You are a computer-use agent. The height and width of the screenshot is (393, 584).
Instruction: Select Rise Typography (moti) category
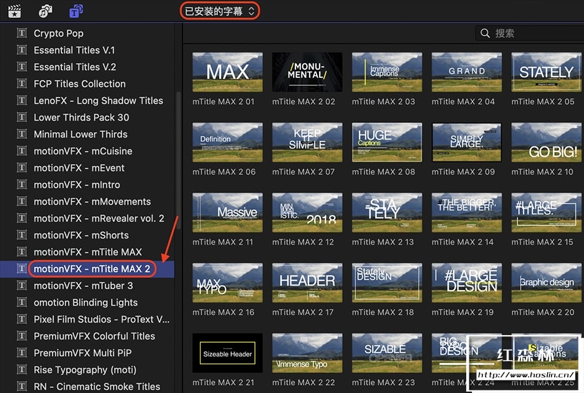85,369
